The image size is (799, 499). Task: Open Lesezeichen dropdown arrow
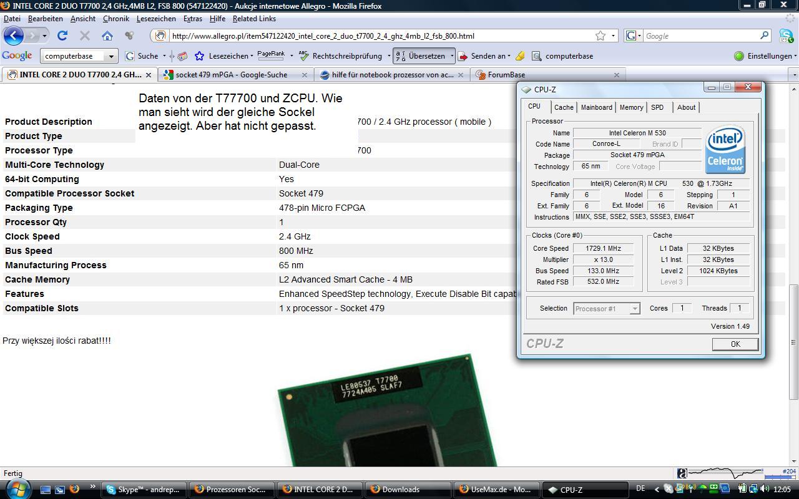252,56
